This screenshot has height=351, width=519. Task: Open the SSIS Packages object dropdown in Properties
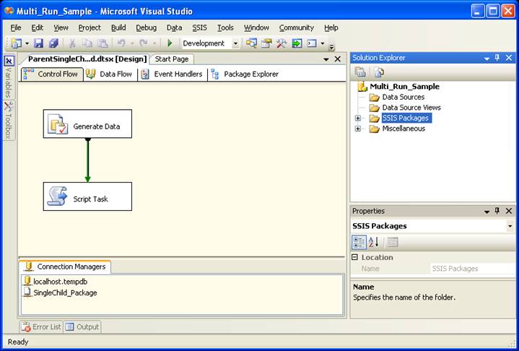[510, 226]
